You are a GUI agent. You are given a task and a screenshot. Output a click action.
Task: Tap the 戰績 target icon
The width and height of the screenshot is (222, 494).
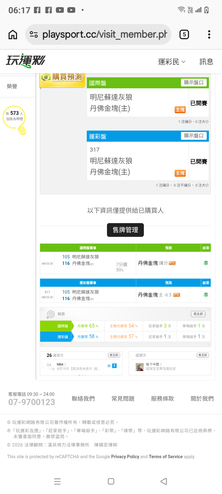(50, 314)
